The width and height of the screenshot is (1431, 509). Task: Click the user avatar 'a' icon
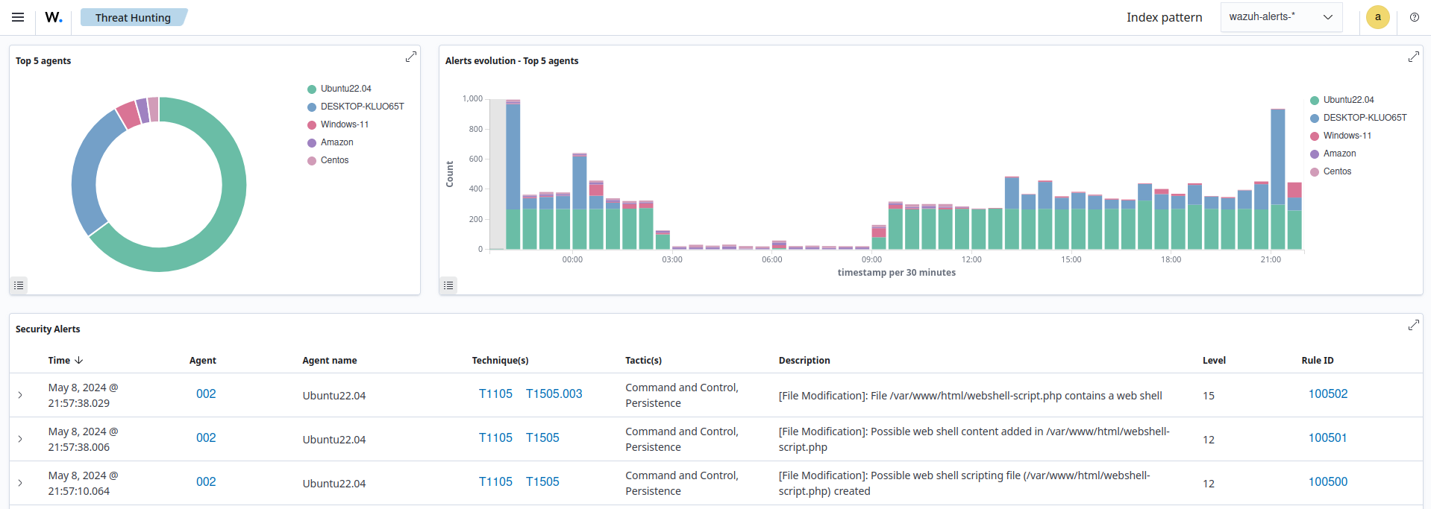point(1377,17)
